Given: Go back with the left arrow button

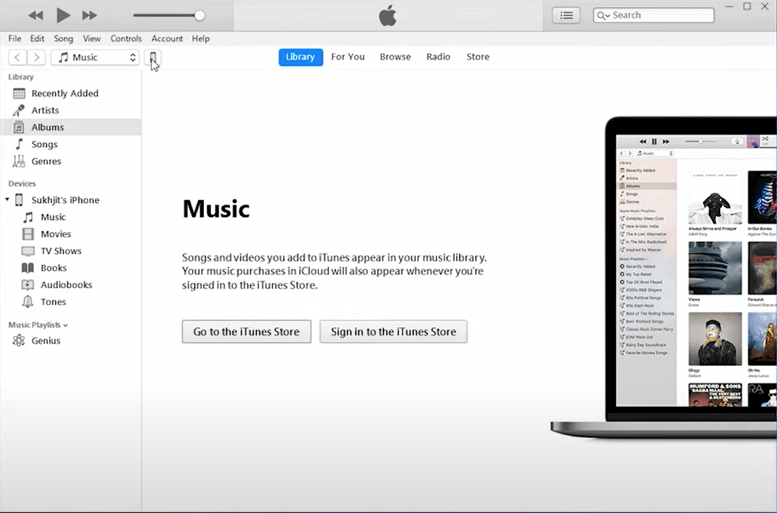Looking at the screenshot, I should [x=18, y=57].
